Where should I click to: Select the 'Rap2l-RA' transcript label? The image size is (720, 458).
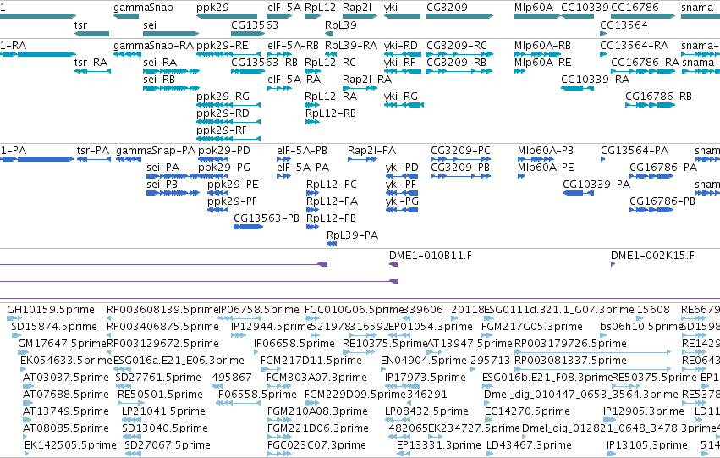(367, 80)
